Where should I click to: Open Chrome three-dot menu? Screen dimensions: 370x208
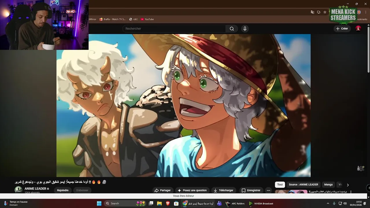click(x=366, y=12)
